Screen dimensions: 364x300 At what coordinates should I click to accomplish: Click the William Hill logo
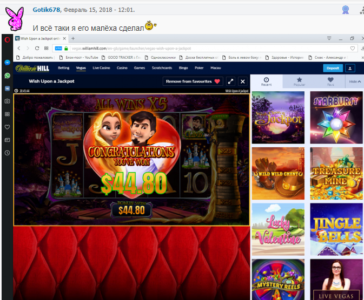tap(32, 68)
